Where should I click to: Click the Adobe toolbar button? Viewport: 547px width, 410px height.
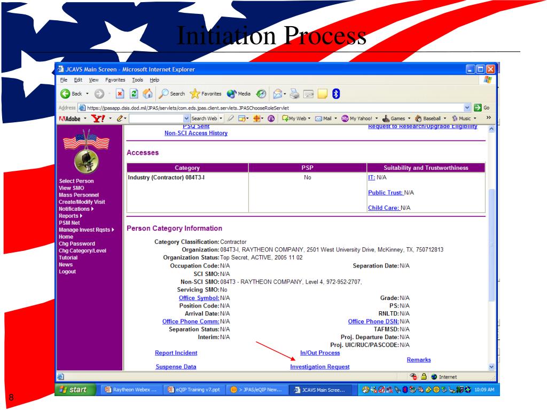tap(70, 119)
